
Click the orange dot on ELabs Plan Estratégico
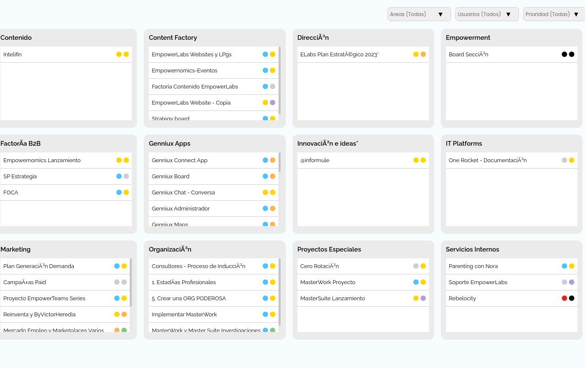[x=423, y=54]
